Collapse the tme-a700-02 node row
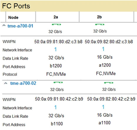 click(6, 83)
